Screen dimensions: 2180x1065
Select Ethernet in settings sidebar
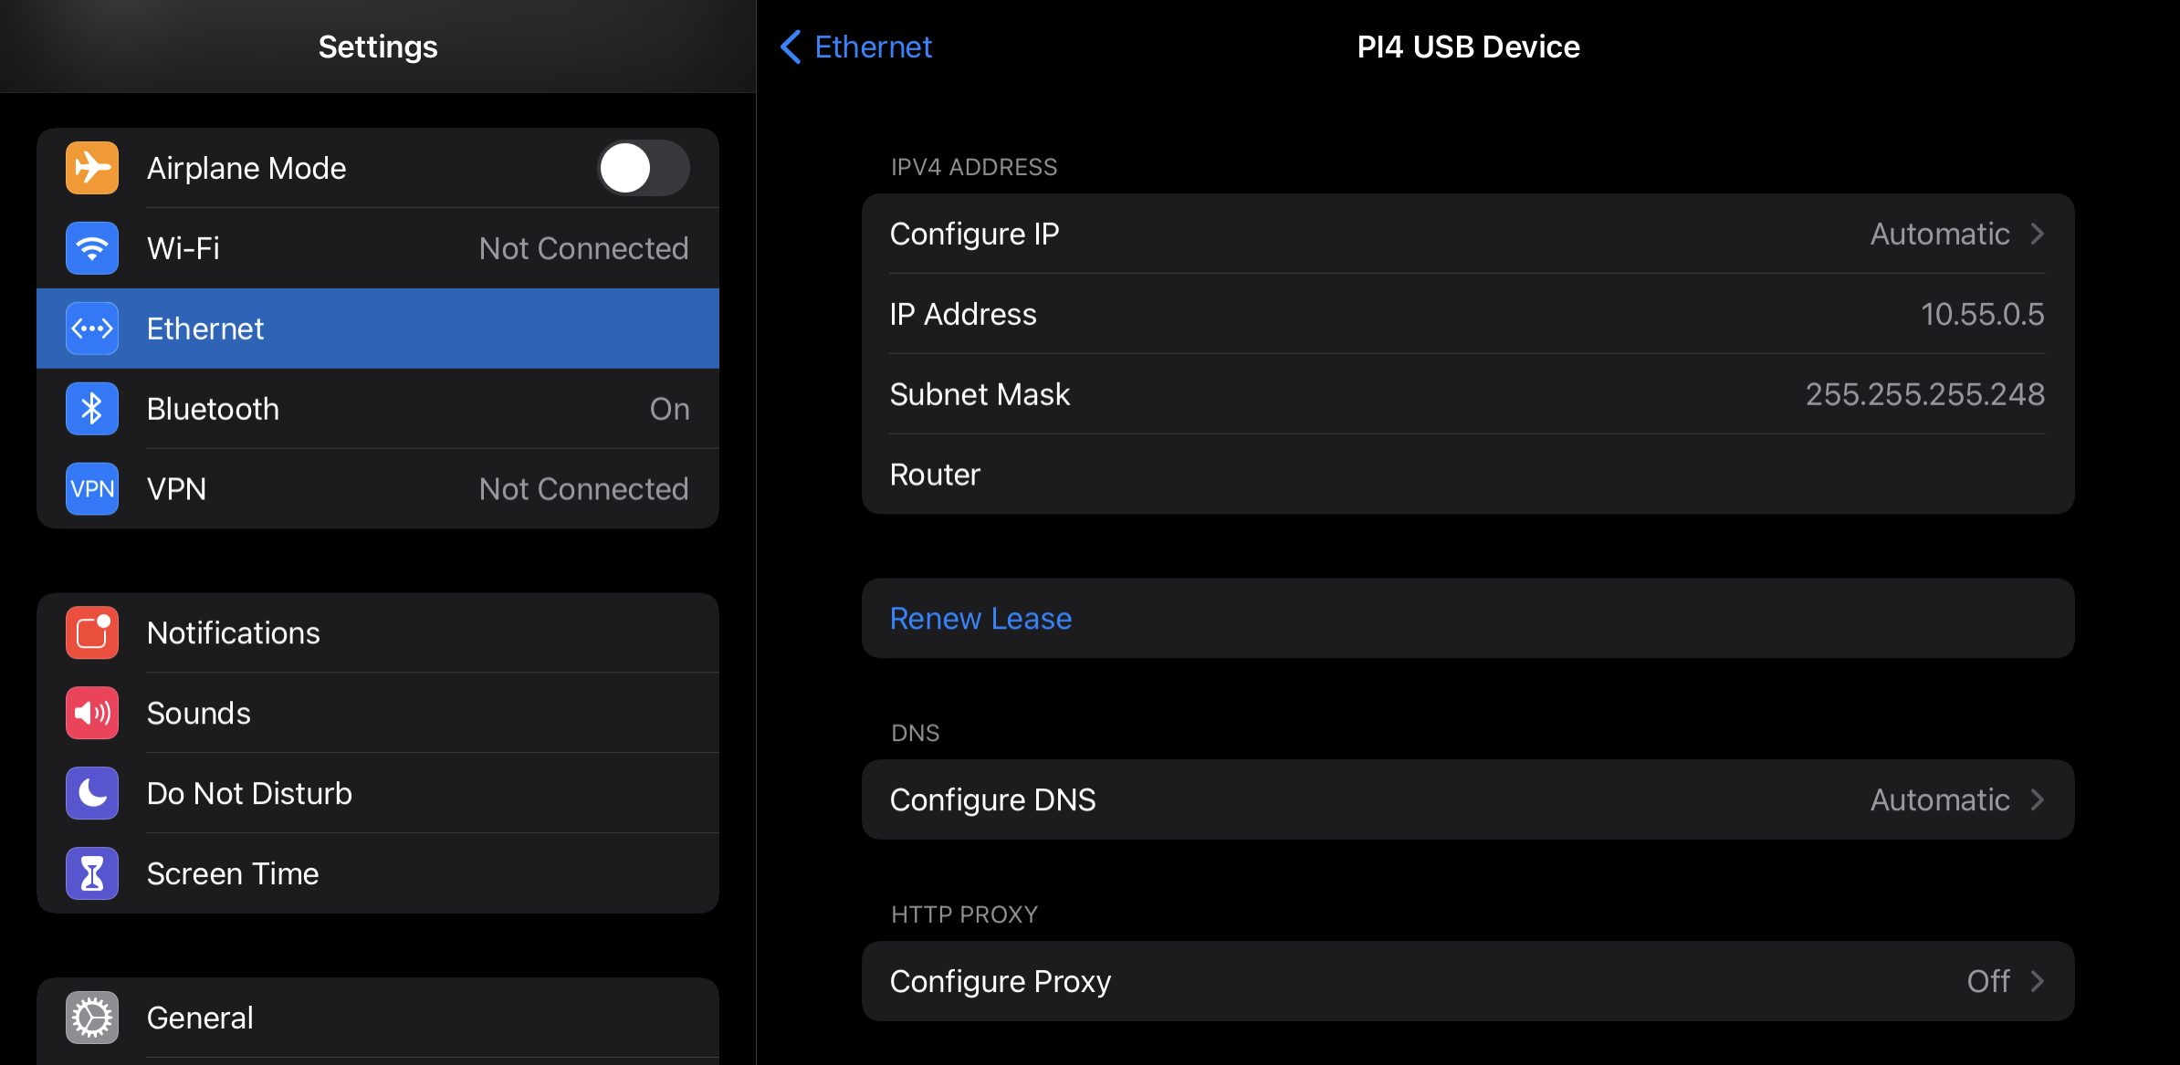[378, 329]
